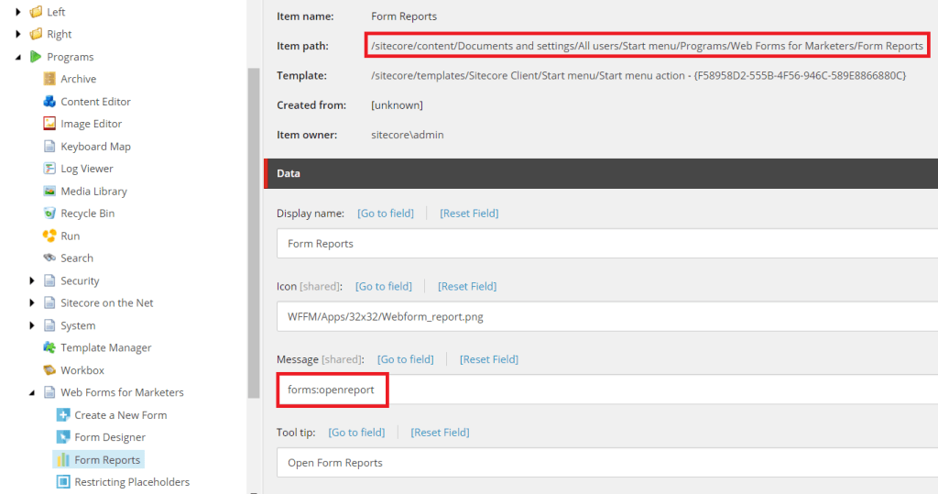
Task: Select the Keyboard Map tree item
Action: click(x=95, y=147)
